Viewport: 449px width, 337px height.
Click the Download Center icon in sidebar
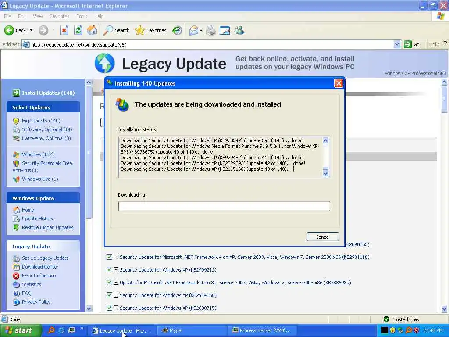[16, 267]
